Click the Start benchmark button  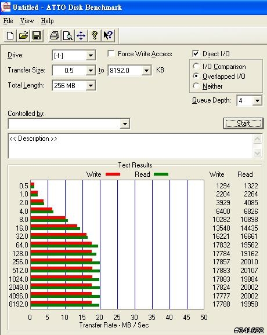point(243,123)
